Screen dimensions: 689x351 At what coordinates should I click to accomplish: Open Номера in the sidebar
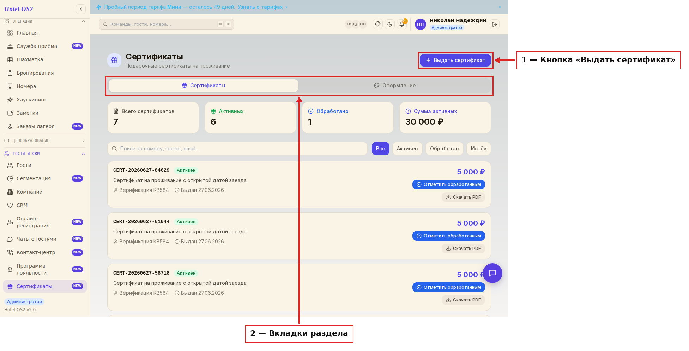[x=45, y=86]
